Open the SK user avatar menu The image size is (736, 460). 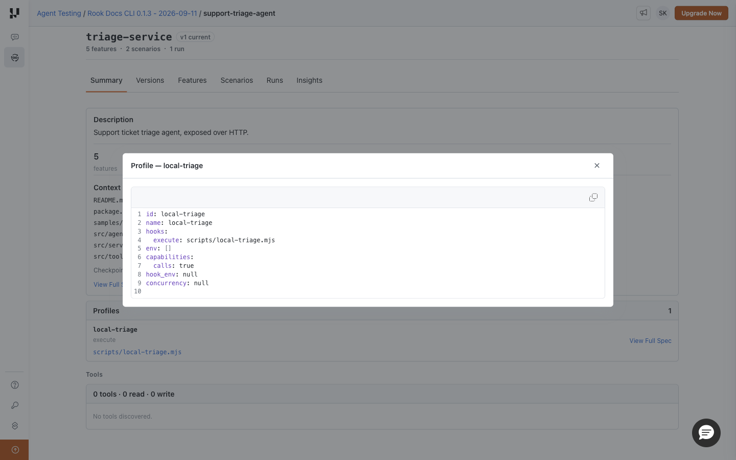[x=663, y=13]
